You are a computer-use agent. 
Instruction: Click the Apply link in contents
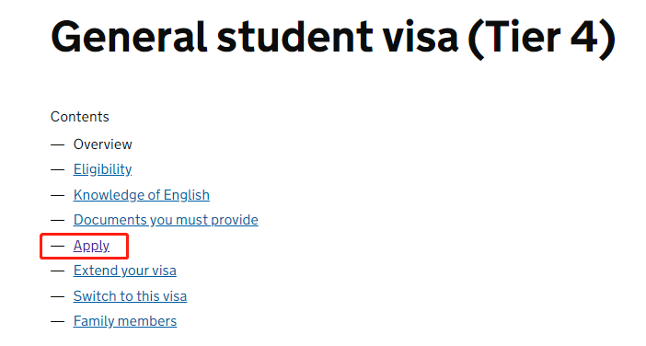pos(91,246)
